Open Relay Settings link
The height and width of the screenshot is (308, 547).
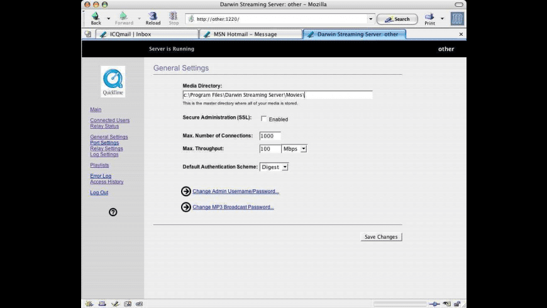[106, 148]
